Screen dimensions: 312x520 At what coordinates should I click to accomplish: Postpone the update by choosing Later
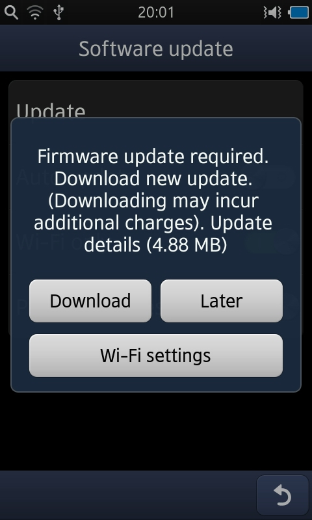pos(222,301)
